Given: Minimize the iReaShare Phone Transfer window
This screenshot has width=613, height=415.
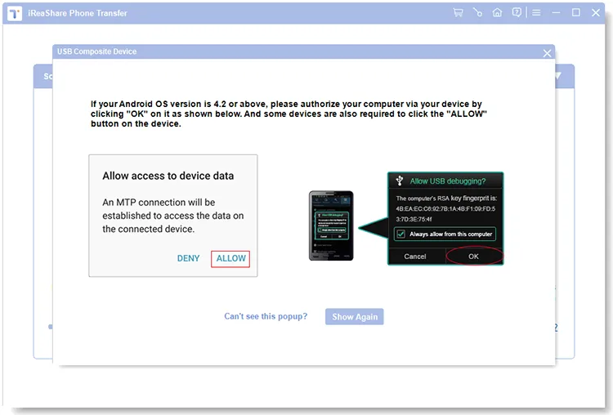Looking at the screenshot, I should [x=556, y=13].
